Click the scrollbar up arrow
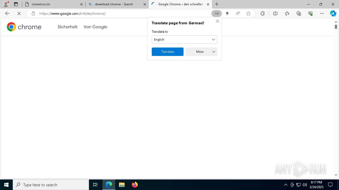 pos(336,22)
